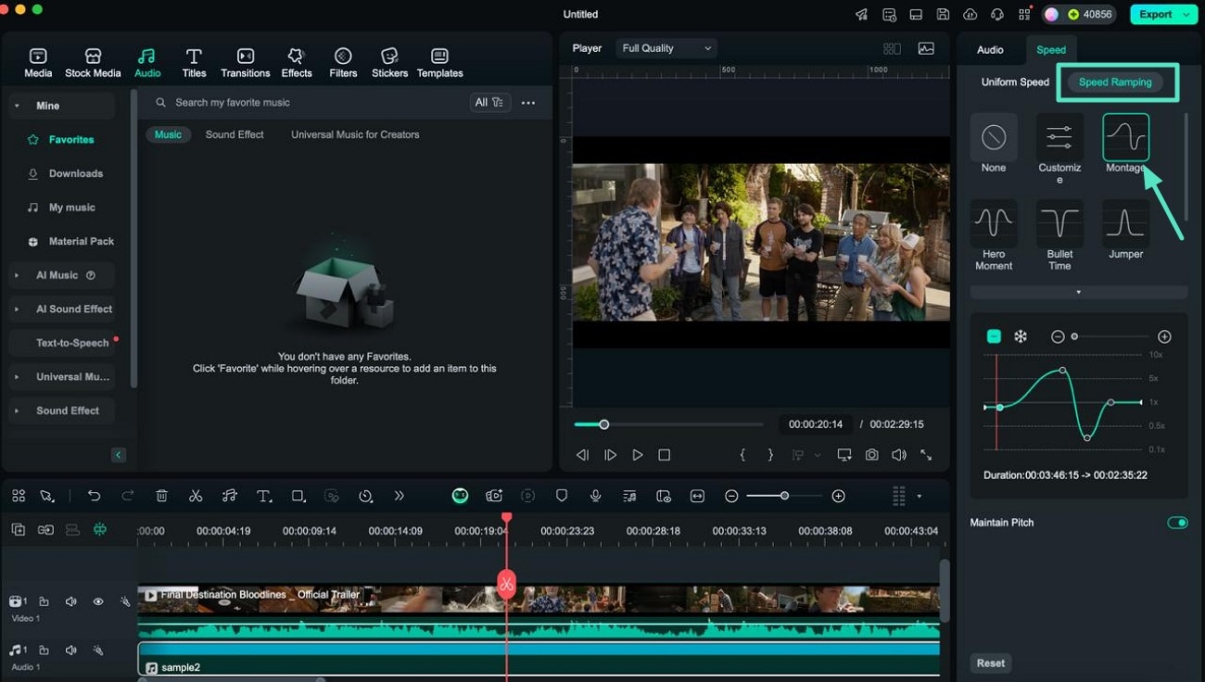Open the Media tab
The width and height of the screenshot is (1205, 682).
pos(38,62)
